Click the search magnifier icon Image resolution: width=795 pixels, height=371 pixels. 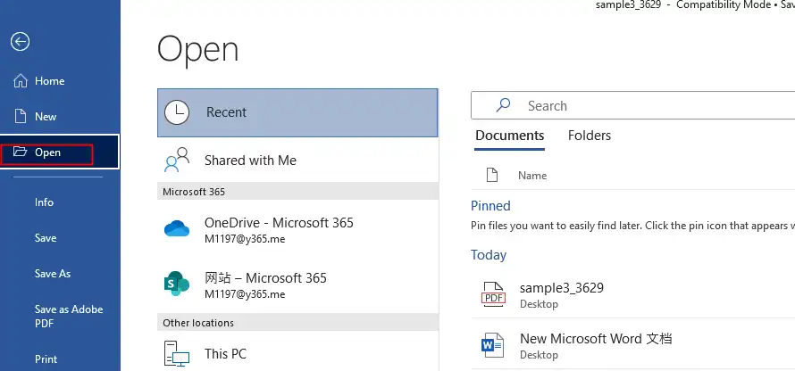pyautogui.click(x=503, y=104)
